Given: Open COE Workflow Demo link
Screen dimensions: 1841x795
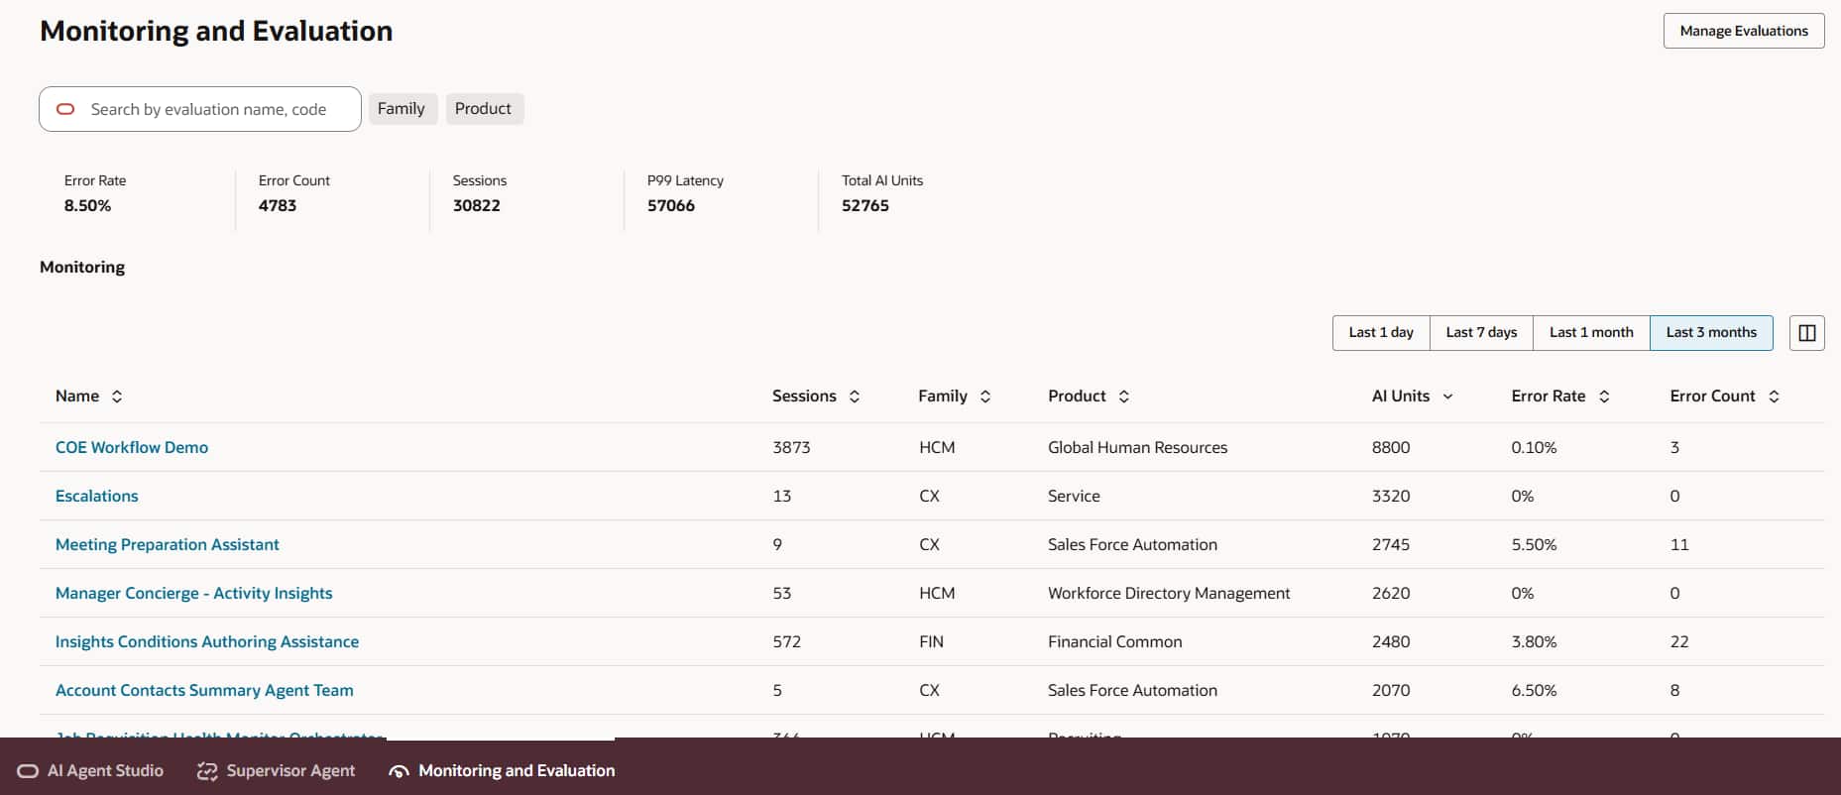Looking at the screenshot, I should (x=132, y=448).
